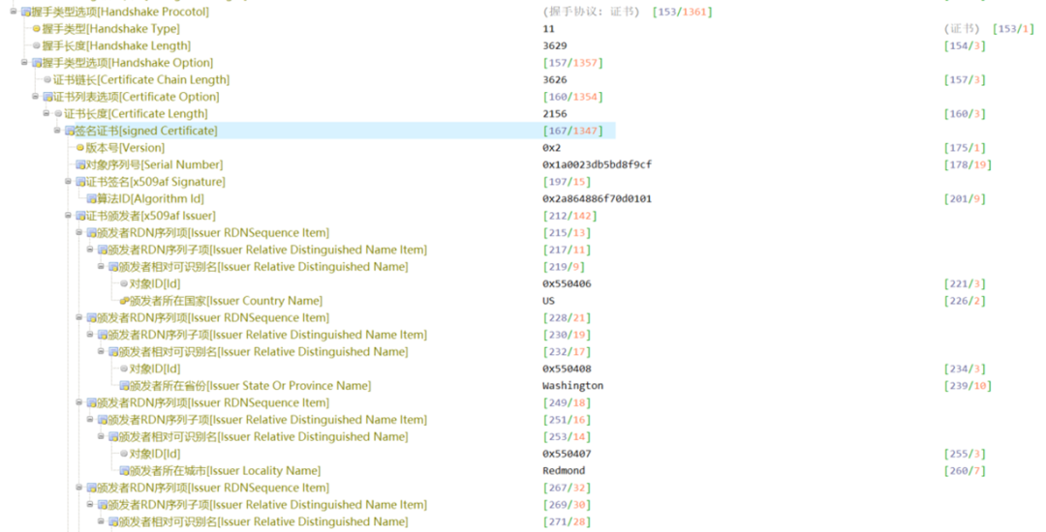Click the value 3629

(x=554, y=45)
